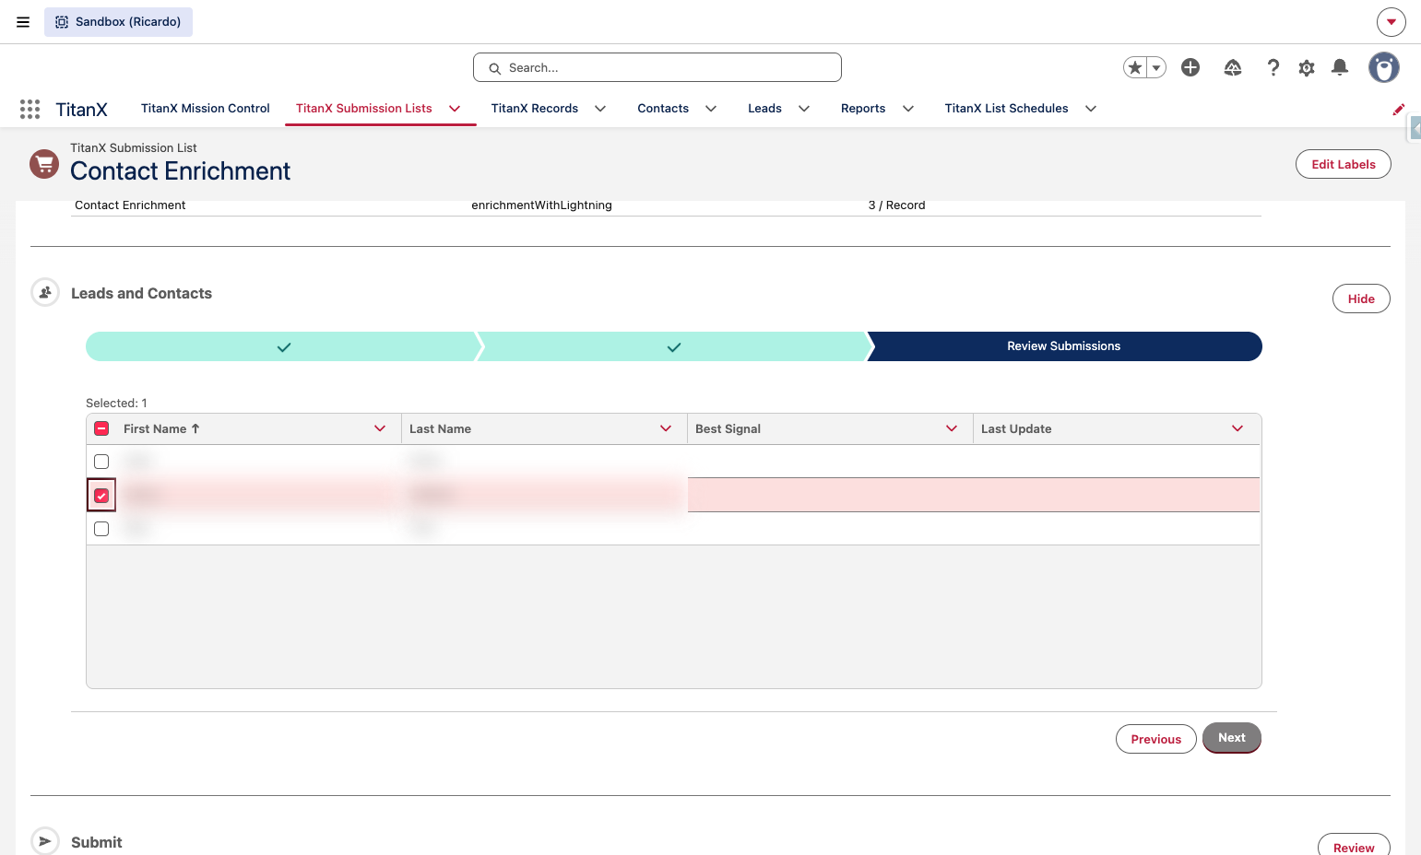Image resolution: width=1421 pixels, height=855 pixels.
Task: Click the Previous button
Action: tap(1156, 739)
